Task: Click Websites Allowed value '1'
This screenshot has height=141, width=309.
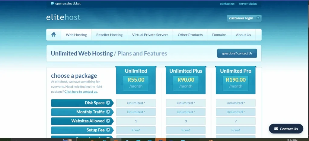Action: click(x=136, y=121)
